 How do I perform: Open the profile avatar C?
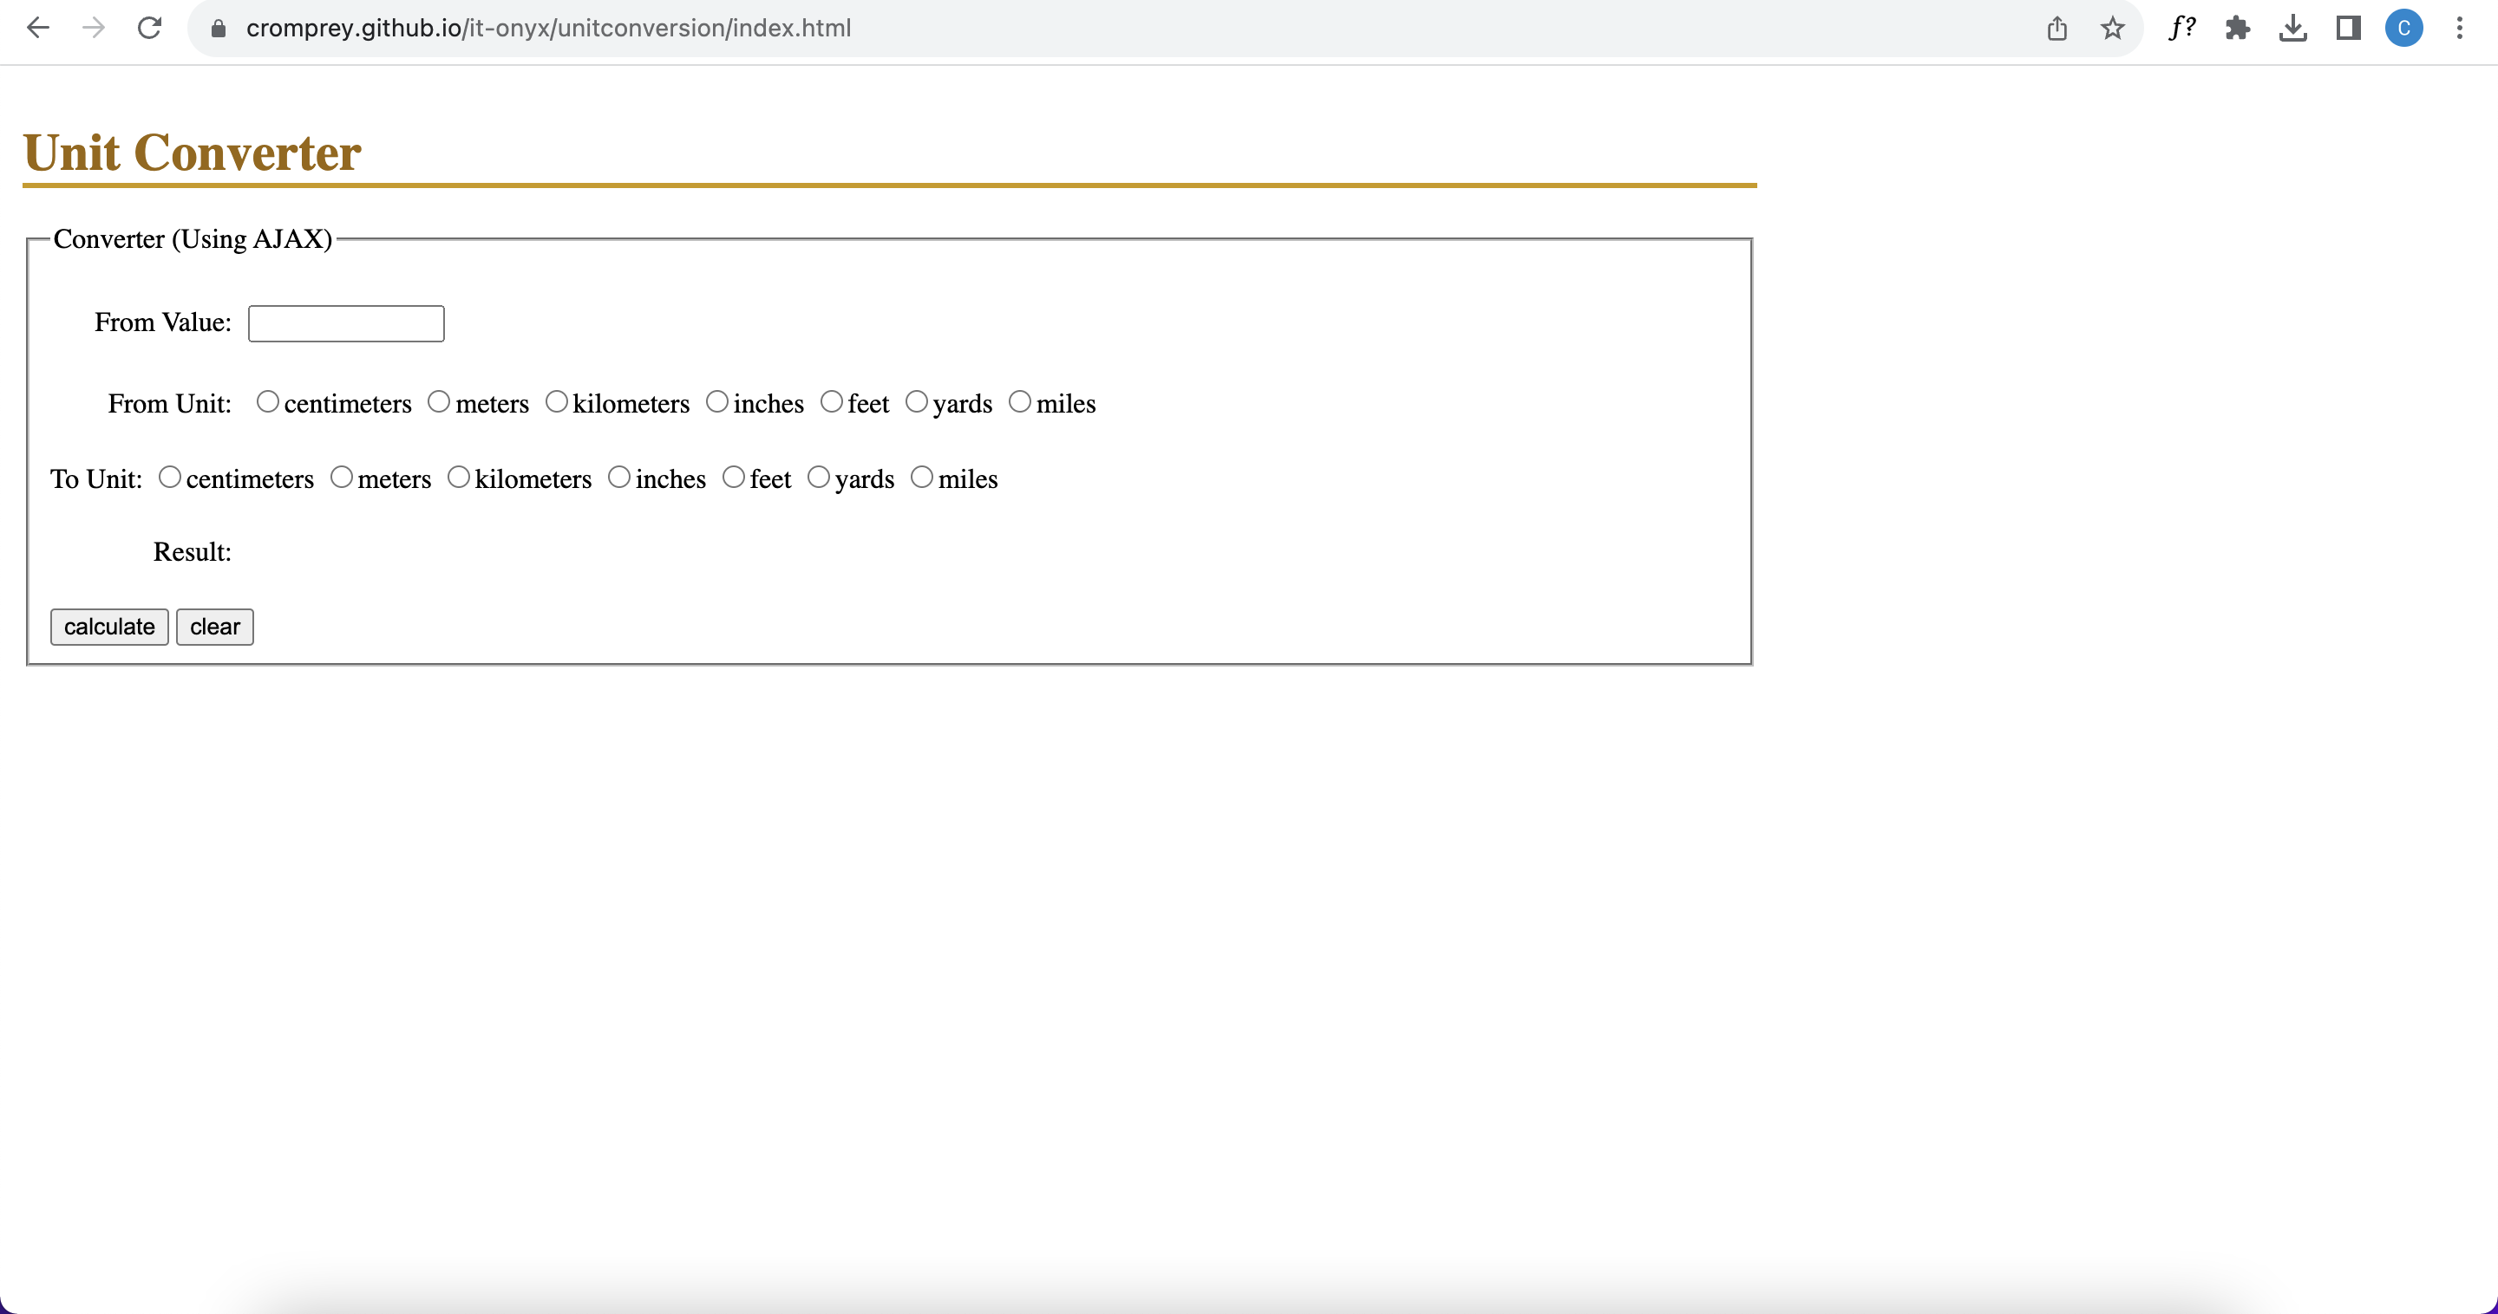2403,28
